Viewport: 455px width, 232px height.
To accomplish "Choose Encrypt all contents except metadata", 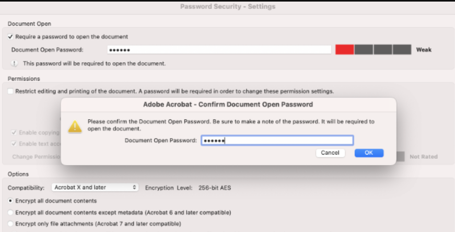I will pyautogui.click(x=11, y=213).
